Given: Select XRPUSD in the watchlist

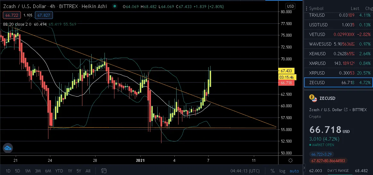Looking at the screenshot, I should click(338, 73).
